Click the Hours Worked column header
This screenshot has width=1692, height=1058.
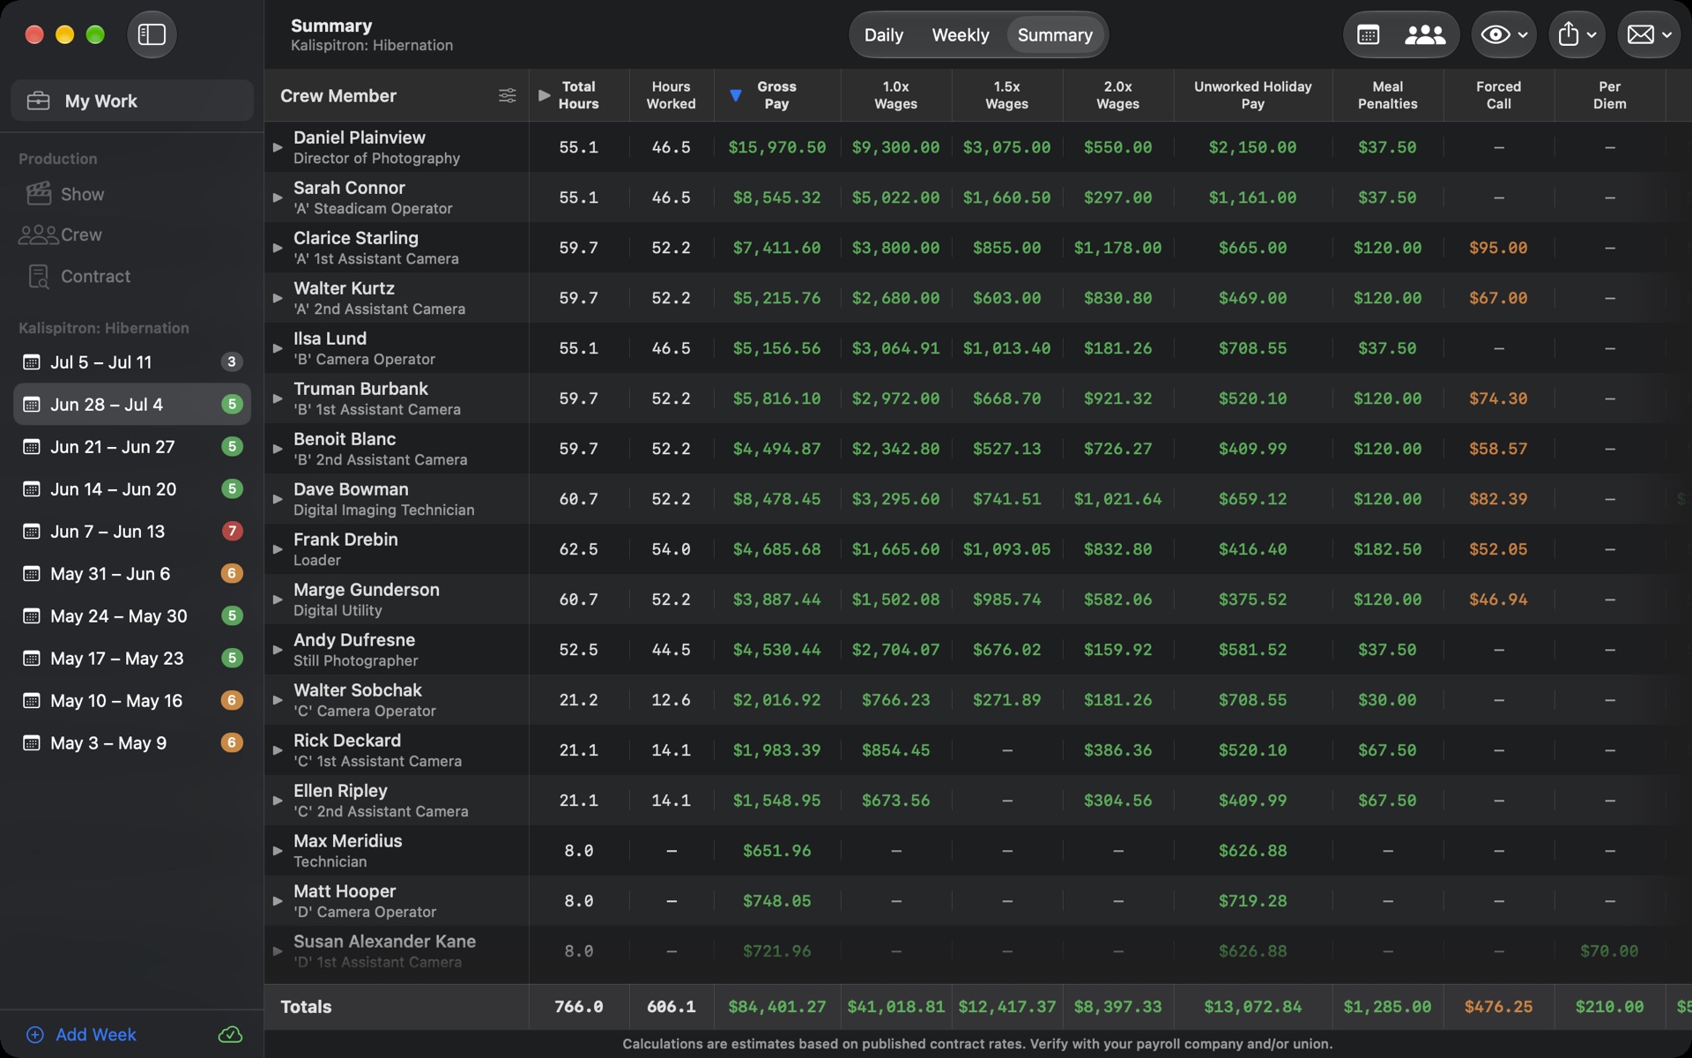pyautogui.click(x=671, y=95)
